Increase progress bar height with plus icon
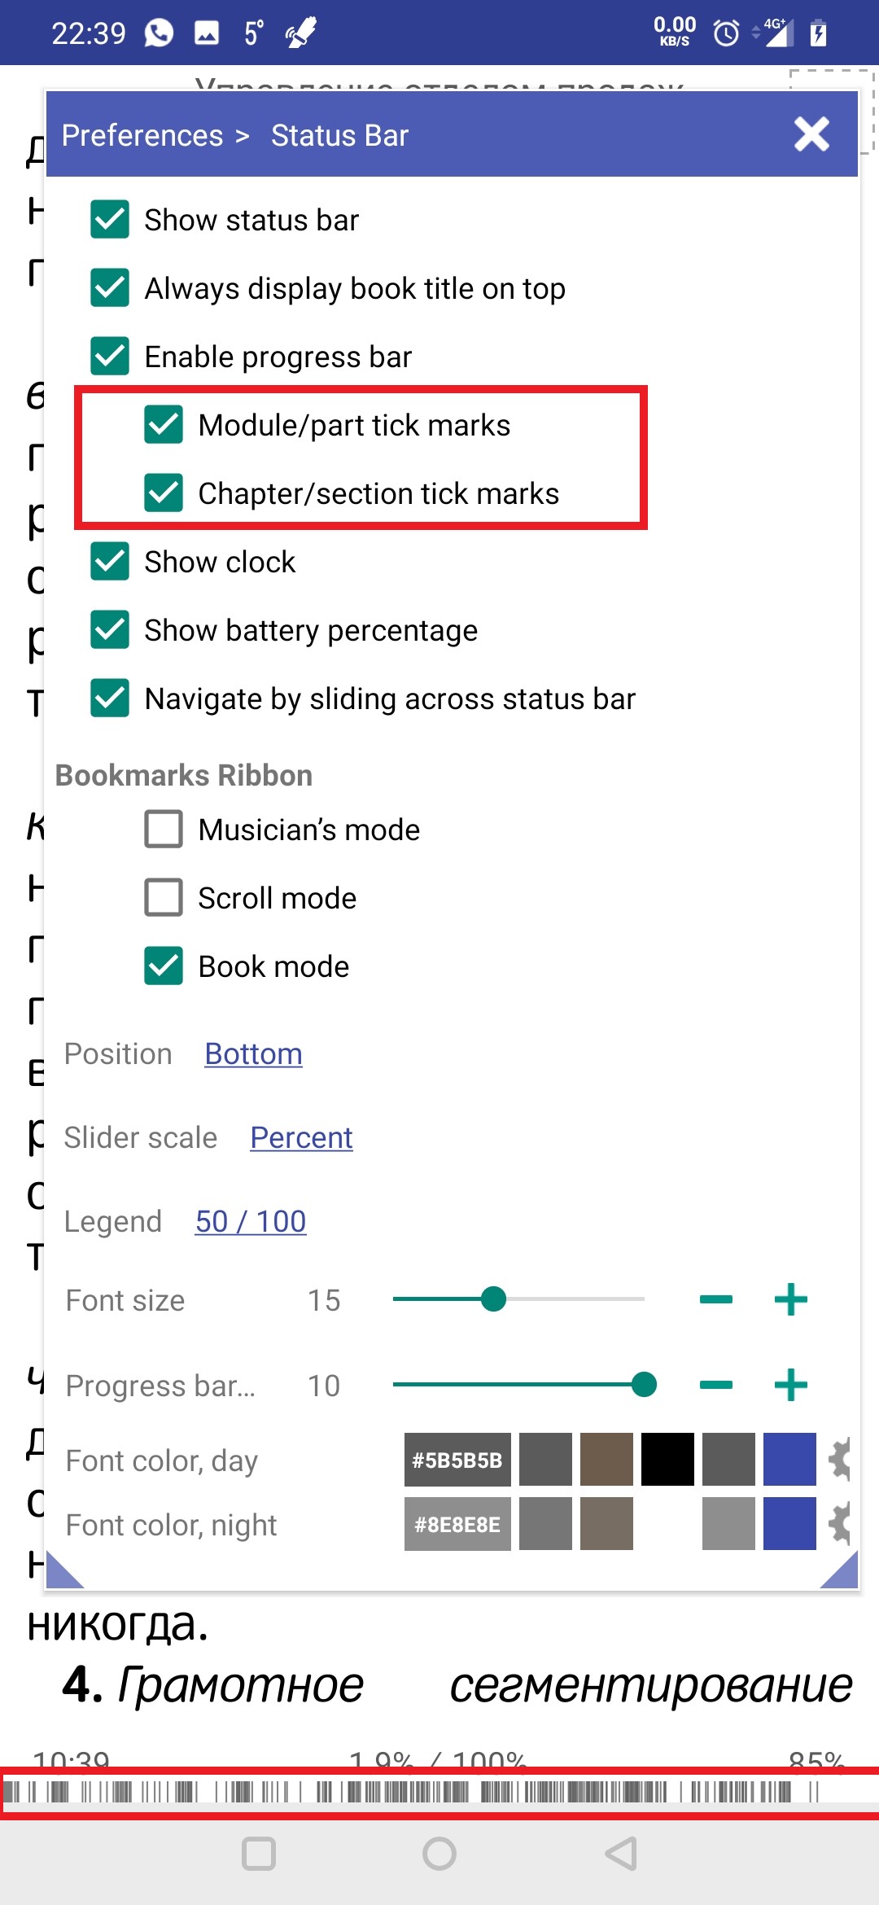879x1905 pixels. click(790, 1385)
